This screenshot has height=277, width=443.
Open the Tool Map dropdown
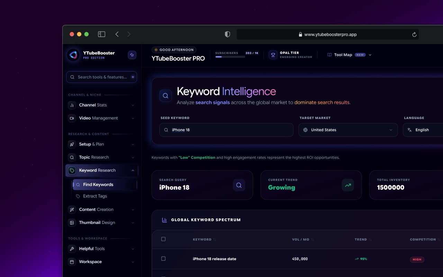point(349,55)
